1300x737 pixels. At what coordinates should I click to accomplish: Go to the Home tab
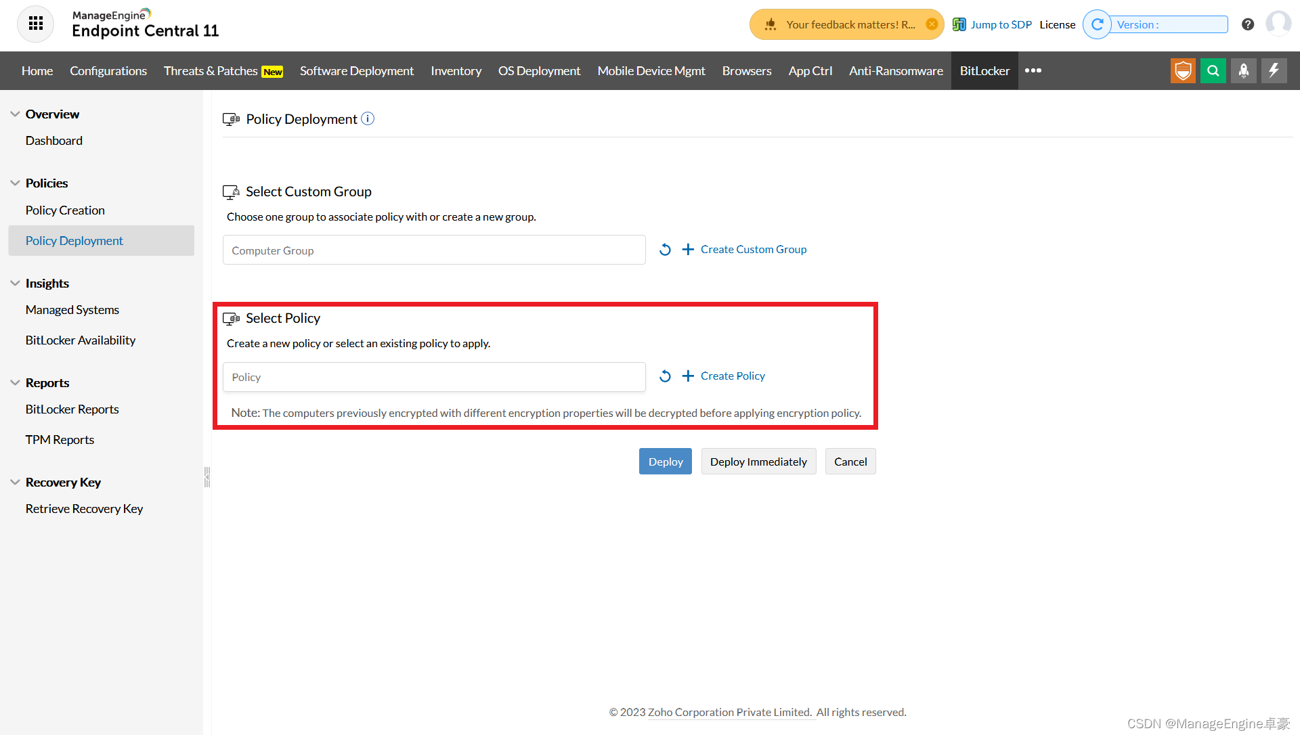(x=37, y=70)
